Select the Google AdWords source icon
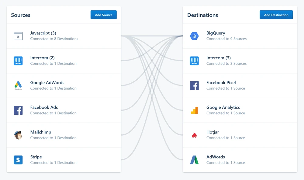 click(18, 85)
